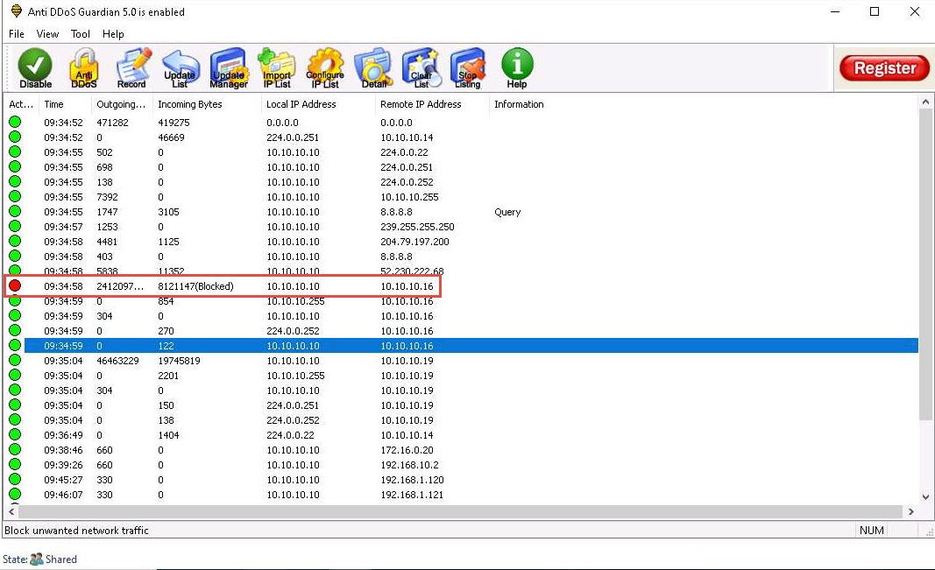Open the Anti DDoS settings icon
This screenshot has height=570, width=935.
pyautogui.click(x=83, y=68)
